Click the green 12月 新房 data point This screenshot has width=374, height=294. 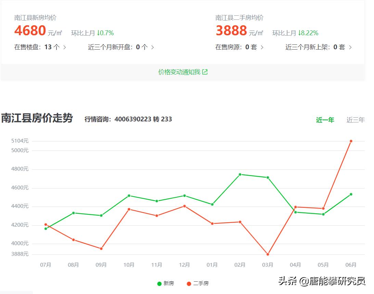click(x=184, y=196)
